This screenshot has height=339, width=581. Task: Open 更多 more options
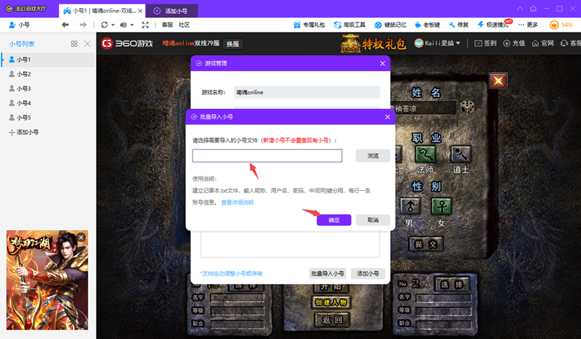coord(528,25)
